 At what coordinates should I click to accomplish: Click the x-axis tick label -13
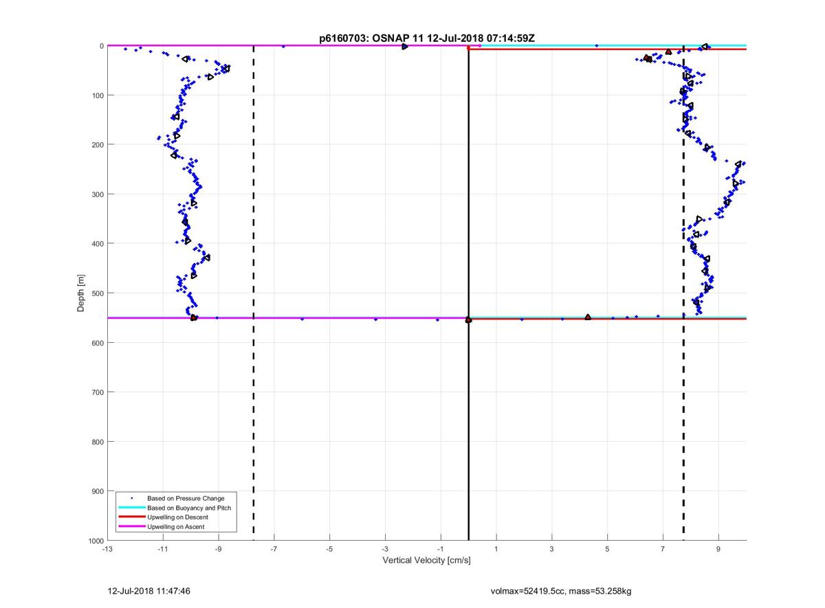click(x=107, y=550)
